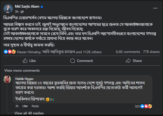
Task: Click Md Sarjis Alam's profile picture
Action: tap(7, 8)
